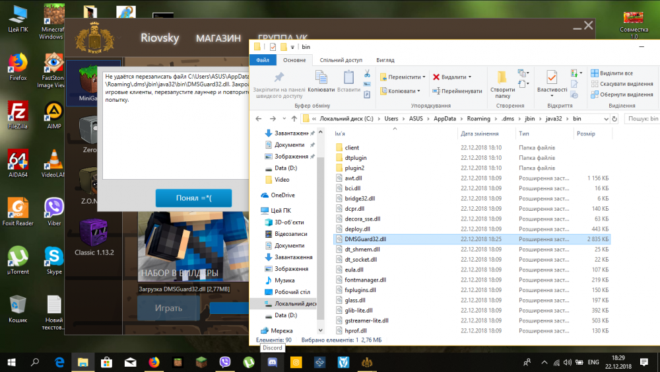Open the taskbar volume control
Screen dimensions: 660x372
(568, 362)
